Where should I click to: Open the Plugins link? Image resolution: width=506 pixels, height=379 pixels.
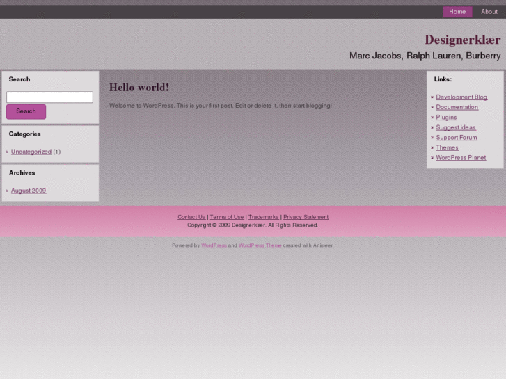tap(446, 118)
